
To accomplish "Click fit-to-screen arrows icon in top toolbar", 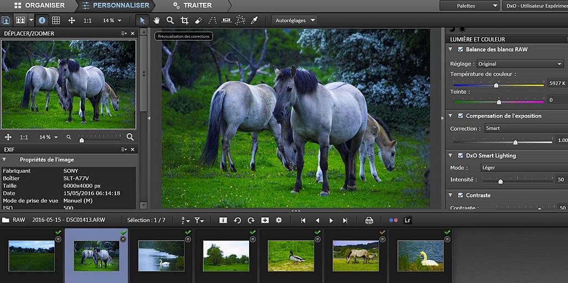I will tap(72, 21).
